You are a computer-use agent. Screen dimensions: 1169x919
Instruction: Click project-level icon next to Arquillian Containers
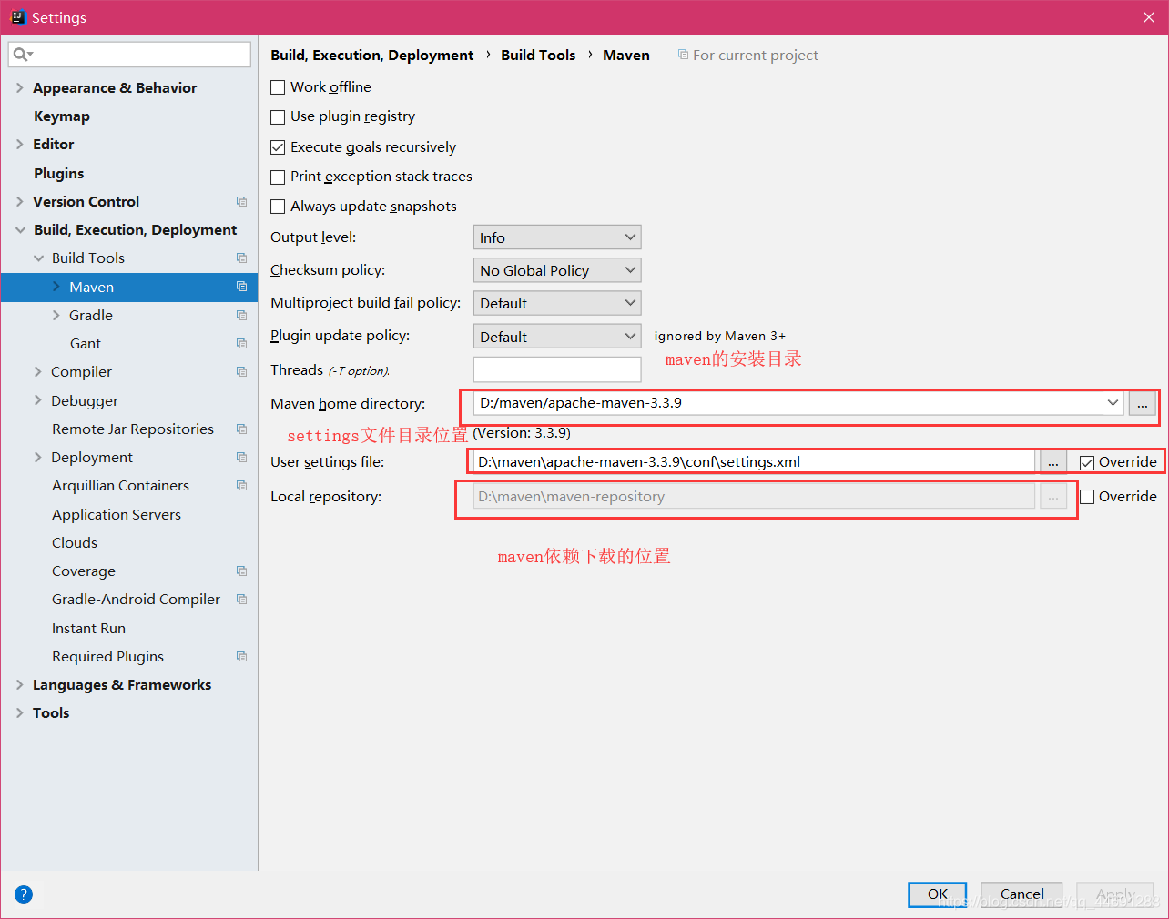pos(241,485)
